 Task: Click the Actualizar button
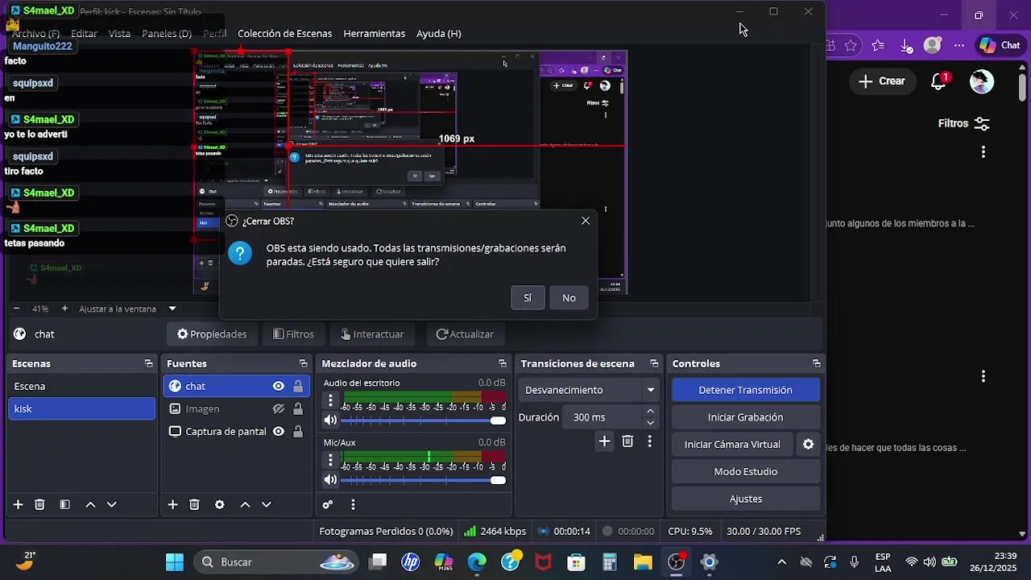click(x=465, y=334)
